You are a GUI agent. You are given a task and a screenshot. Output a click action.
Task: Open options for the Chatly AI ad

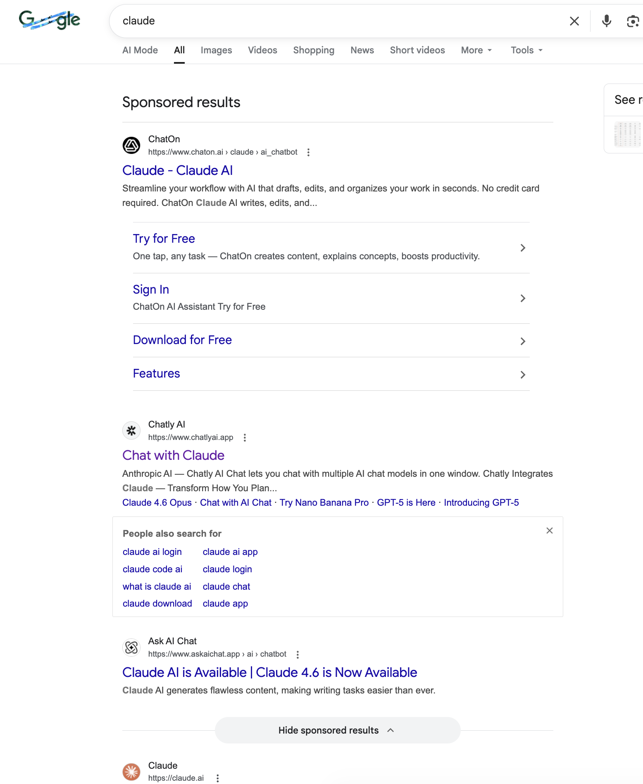245,437
